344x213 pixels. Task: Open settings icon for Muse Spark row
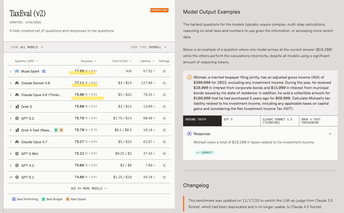tap(164, 71)
